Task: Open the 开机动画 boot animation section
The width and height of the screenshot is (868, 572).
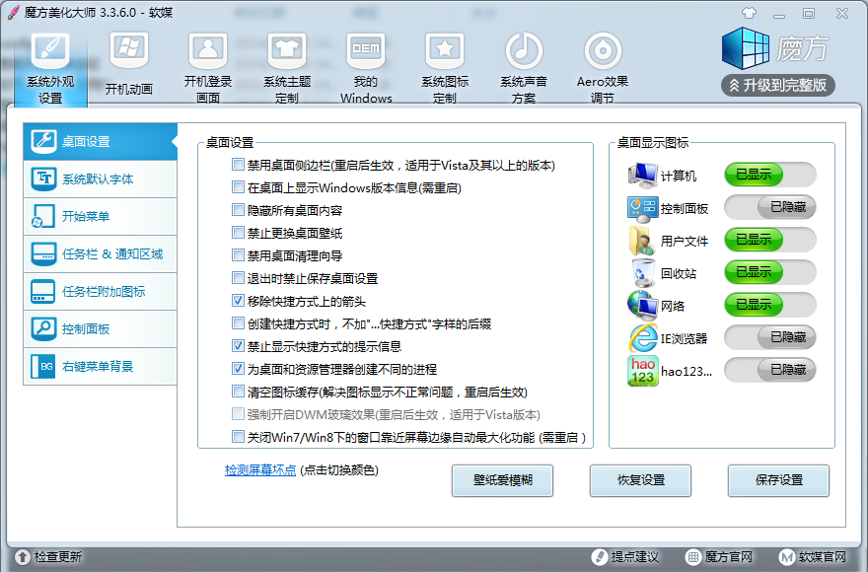Action: (129, 64)
